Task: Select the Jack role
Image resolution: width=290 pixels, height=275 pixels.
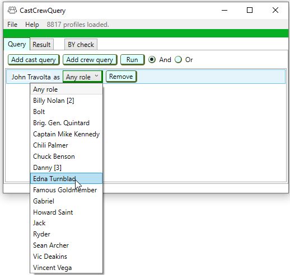Action: coord(66,223)
